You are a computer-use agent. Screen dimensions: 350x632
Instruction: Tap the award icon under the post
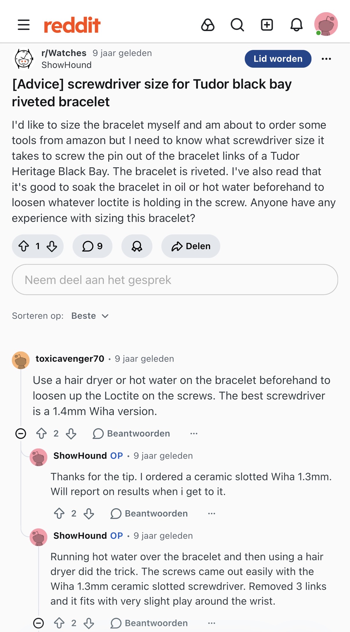click(137, 246)
